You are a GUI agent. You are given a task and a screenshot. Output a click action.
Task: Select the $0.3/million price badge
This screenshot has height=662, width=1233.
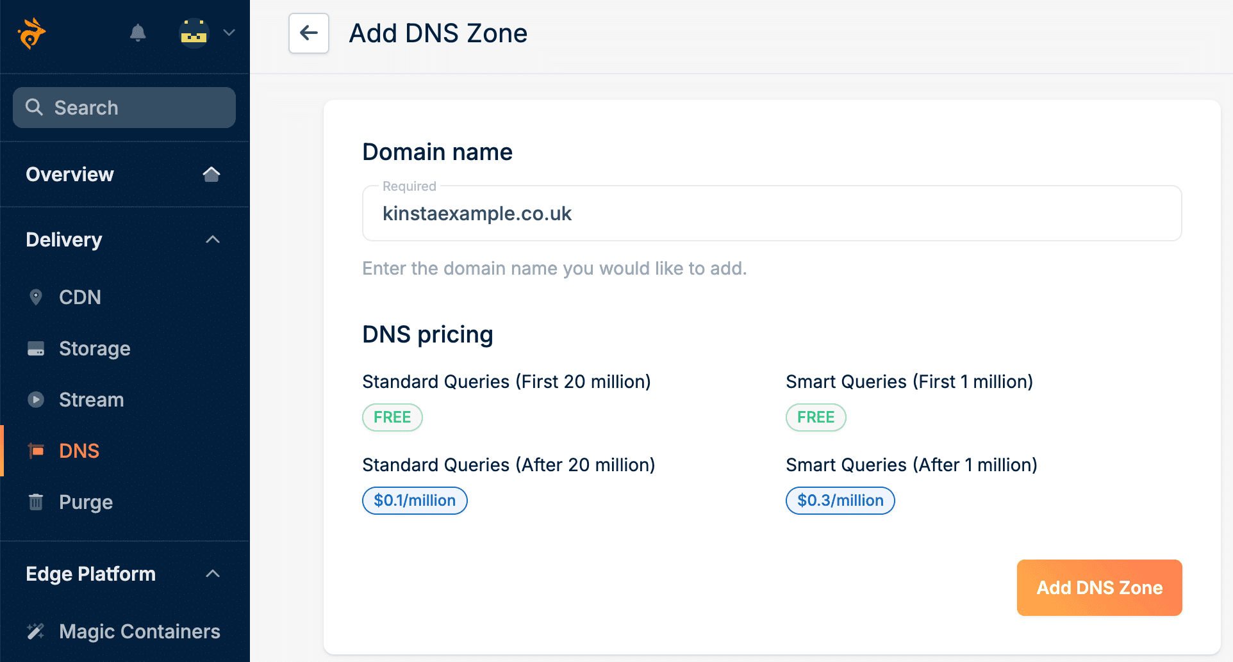[x=840, y=500]
